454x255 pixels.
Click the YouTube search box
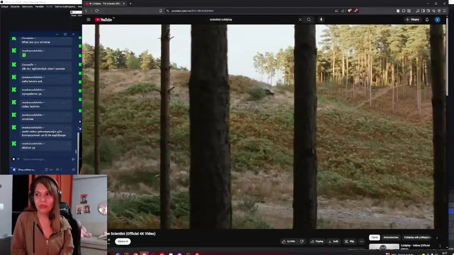coord(253,19)
